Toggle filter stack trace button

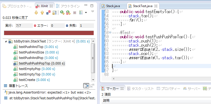tap(86, 86)
